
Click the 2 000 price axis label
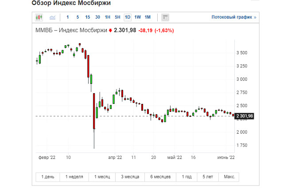(x=242, y=132)
